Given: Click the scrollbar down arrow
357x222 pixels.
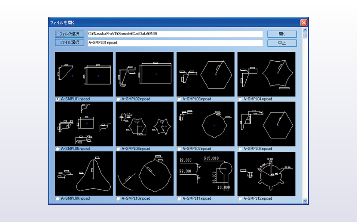Looking at the screenshot, I should [305, 201].
